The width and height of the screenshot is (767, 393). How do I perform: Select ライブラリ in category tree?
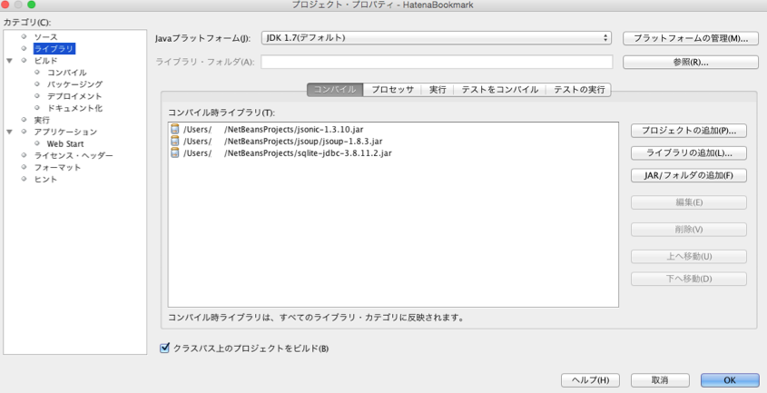pyautogui.click(x=54, y=48)
